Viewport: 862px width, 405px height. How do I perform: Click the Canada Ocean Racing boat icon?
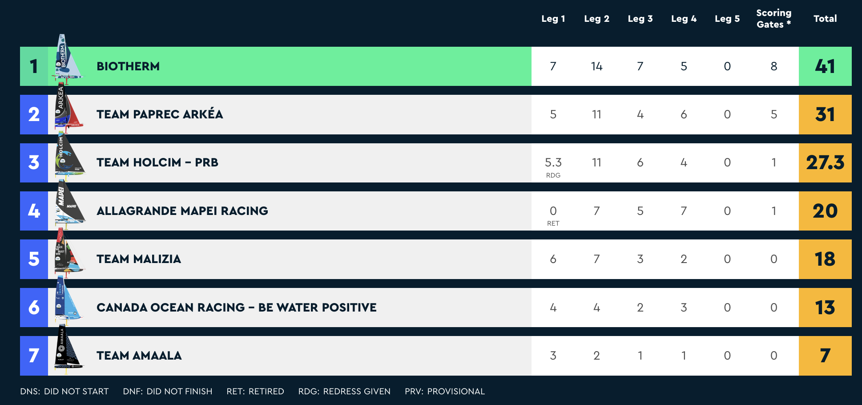68,300
